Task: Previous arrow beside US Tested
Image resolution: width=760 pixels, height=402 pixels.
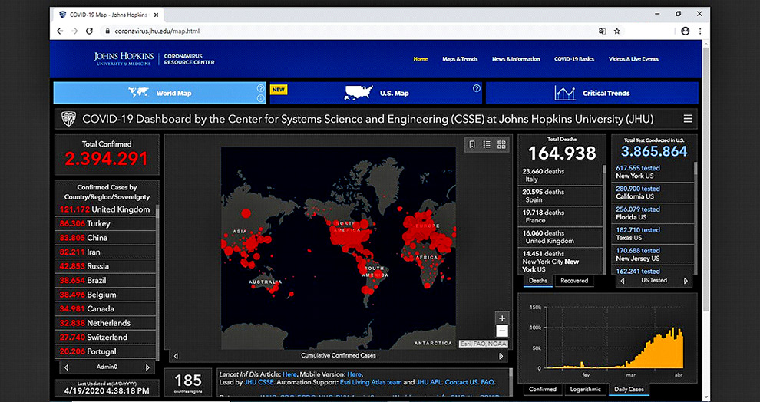Action: 623,281
